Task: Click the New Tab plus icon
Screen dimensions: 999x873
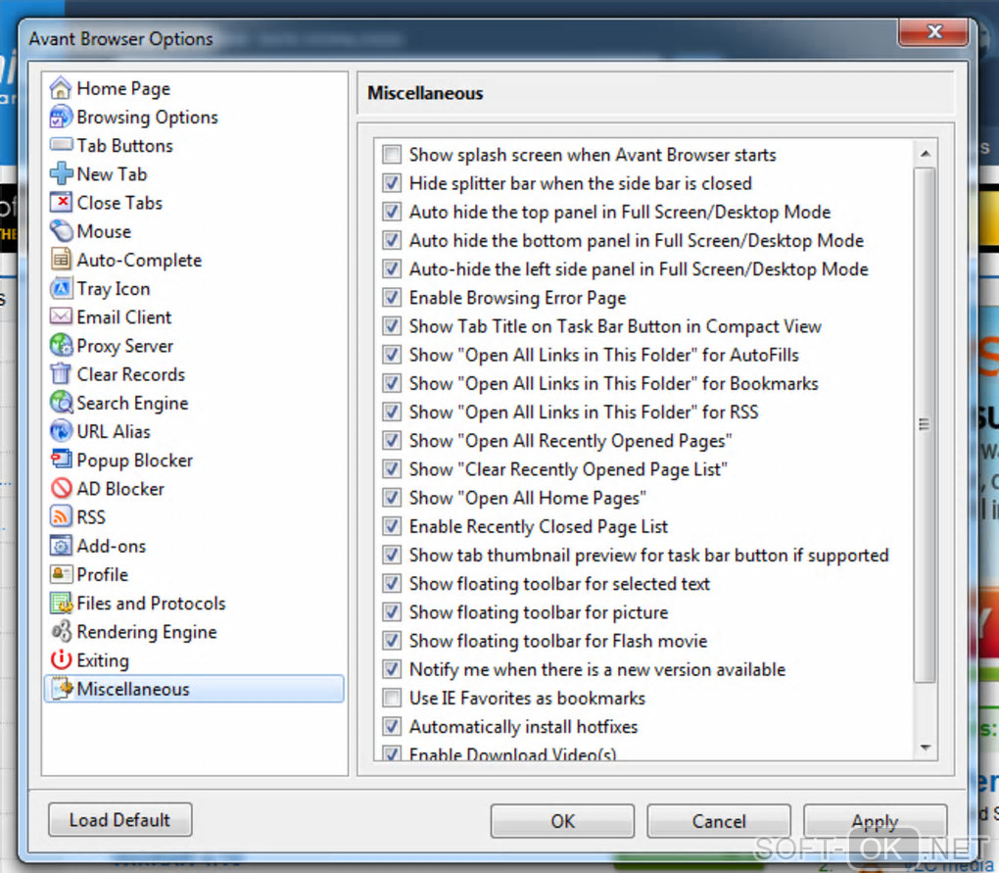Action: point(61,173)
